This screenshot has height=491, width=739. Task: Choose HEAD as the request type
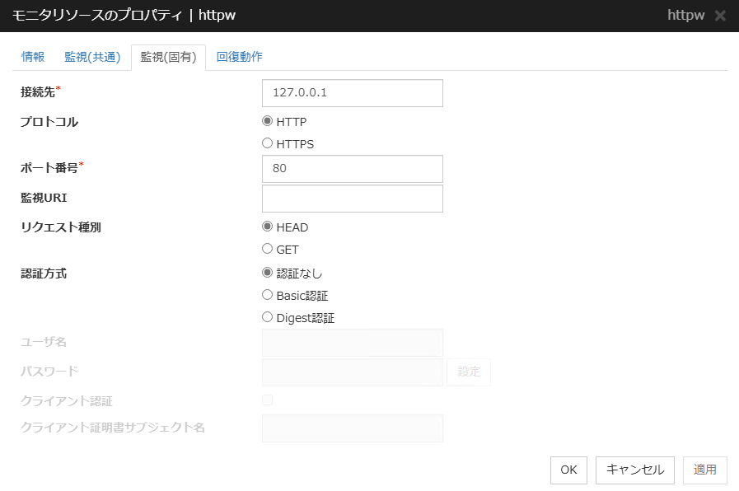tap(267, 227)
